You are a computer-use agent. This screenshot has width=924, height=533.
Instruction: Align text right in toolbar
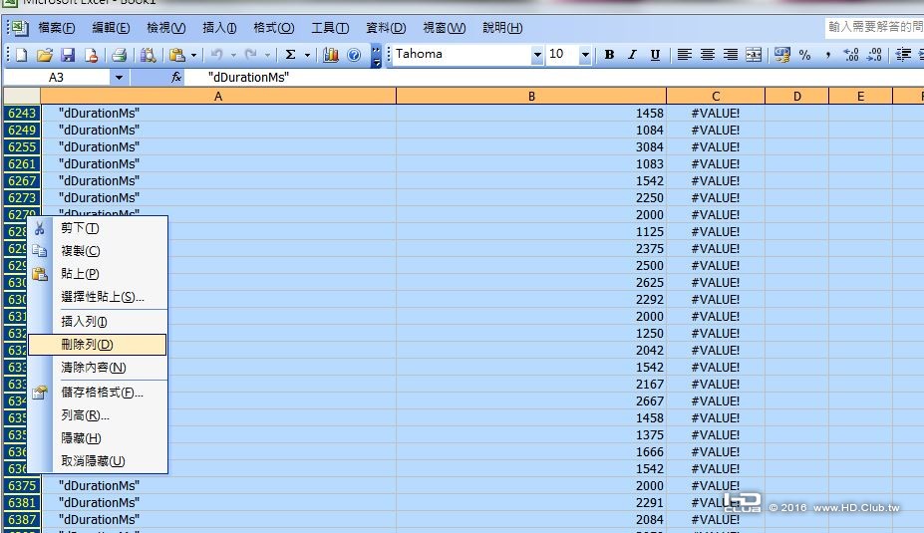point(730,55)
